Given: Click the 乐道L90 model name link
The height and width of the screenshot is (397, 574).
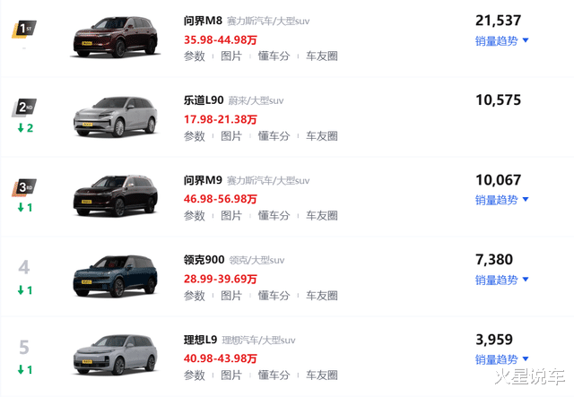Looking at the screenshot, I should pyautogui.click(x=205, y=100).
